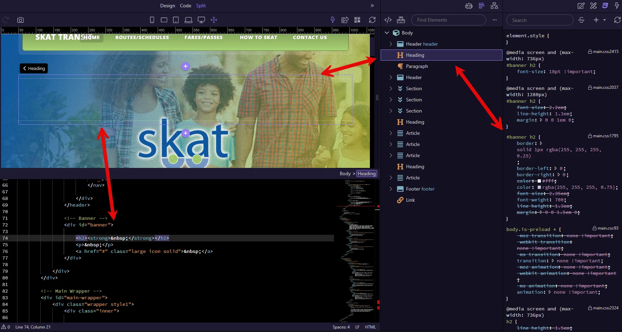This screenshot has height=332, width=622.
Task: Toggle the desktop monitor device size
Action: 201,20
